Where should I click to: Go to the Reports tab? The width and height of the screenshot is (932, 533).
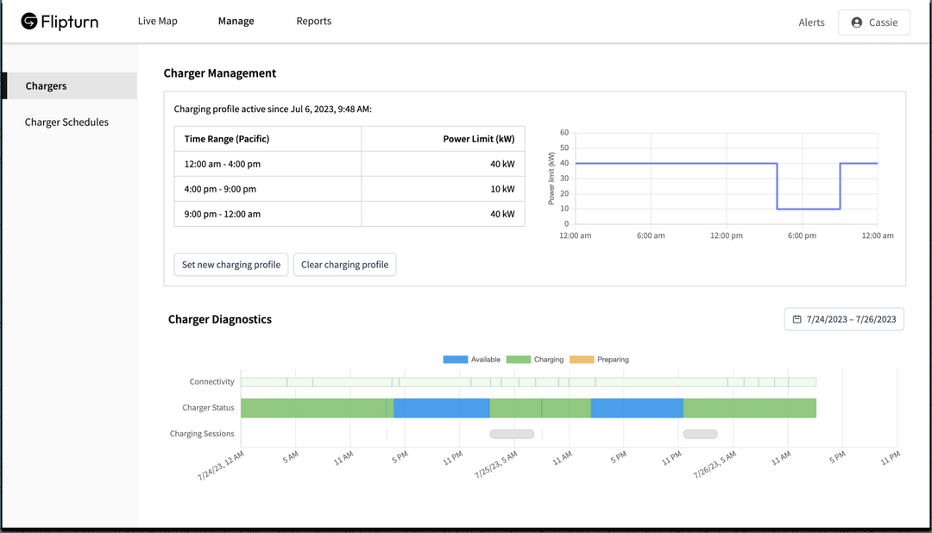click(313, 22)
